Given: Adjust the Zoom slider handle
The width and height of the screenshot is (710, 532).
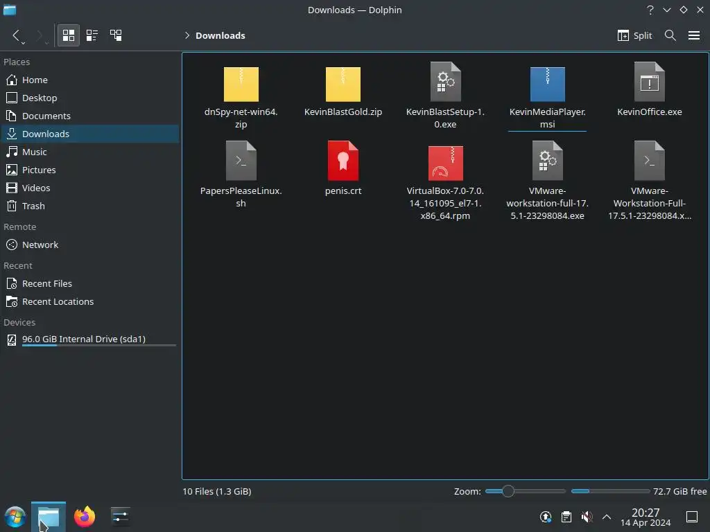Looking at the screenshot, I should (x=508, y=491).
